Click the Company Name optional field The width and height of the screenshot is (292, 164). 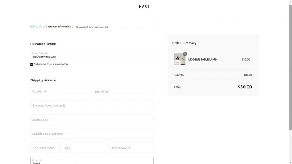(92, 105)
